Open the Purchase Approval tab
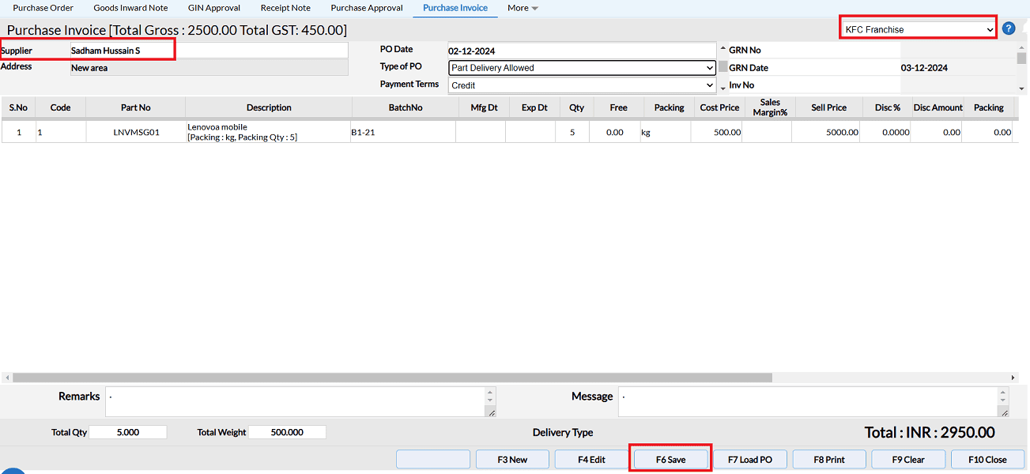 [x=367, y=8]
